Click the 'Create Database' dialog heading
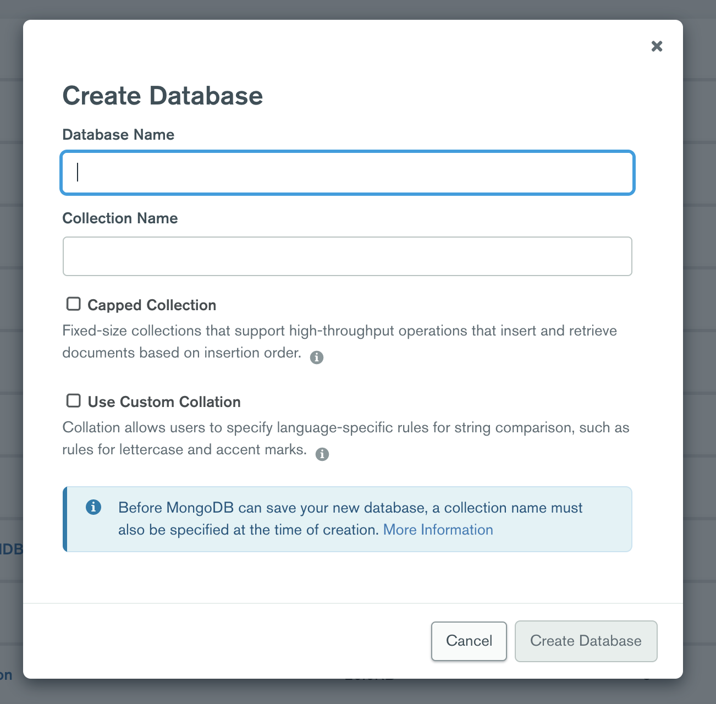This screenshot has height=704, width=716. [x=163, y=96]
